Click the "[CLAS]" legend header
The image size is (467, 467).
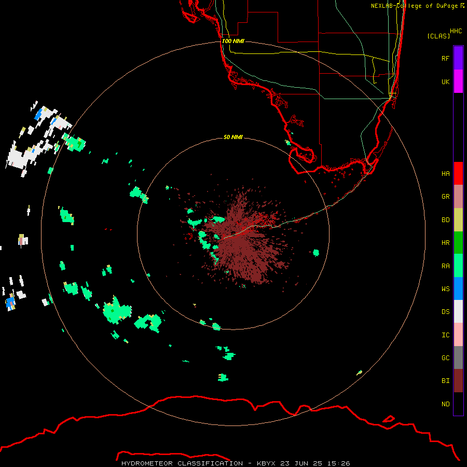(x=438, y=36)
